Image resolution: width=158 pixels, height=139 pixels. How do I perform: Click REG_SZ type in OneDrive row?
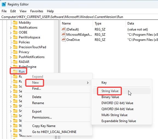pos(100,40)
